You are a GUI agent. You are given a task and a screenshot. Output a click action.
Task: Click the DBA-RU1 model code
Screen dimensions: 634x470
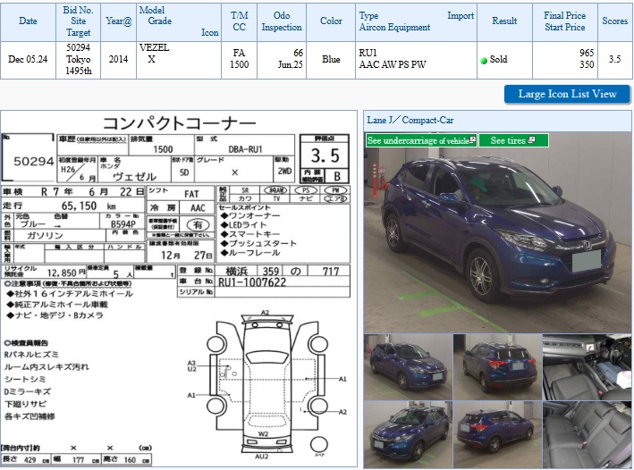pos(245,149)
